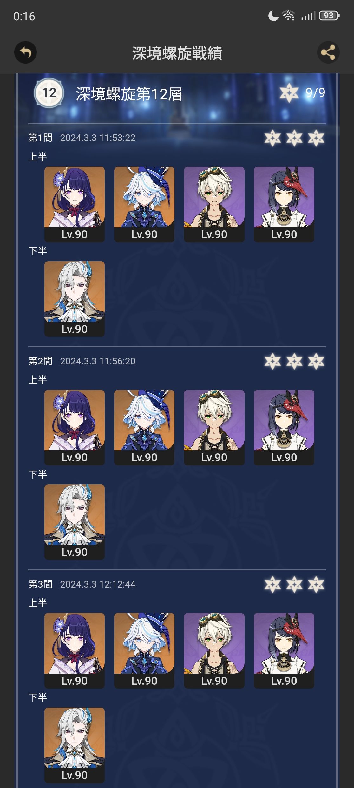Image resolution: width=354 pixels, height=788 pixels.
Task: Tap last star of chamber 2 rating
Action: tap(316, 361)
